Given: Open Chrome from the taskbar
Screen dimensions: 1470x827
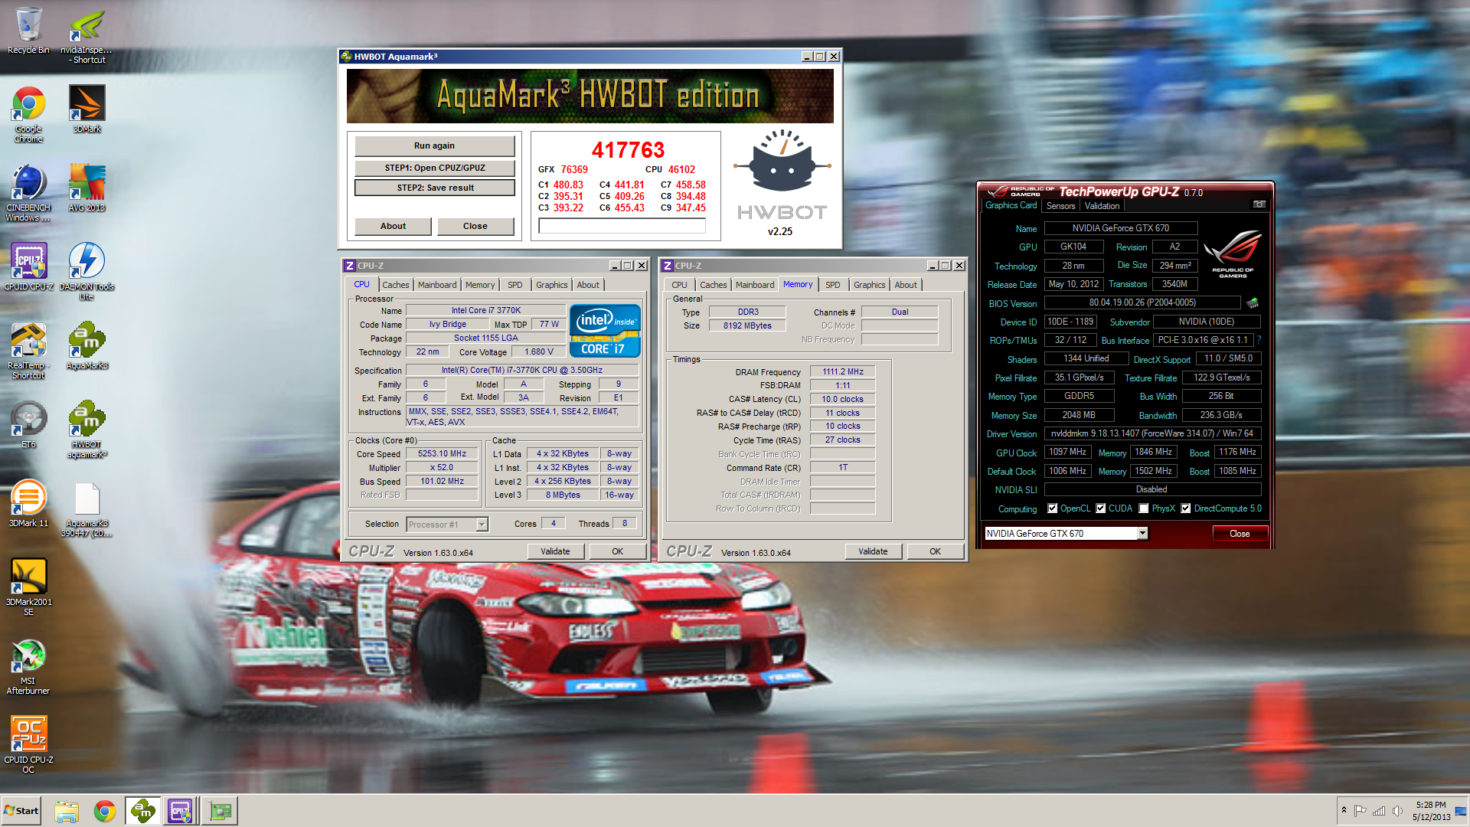Looking at the screenshot, I should (105, 811).
